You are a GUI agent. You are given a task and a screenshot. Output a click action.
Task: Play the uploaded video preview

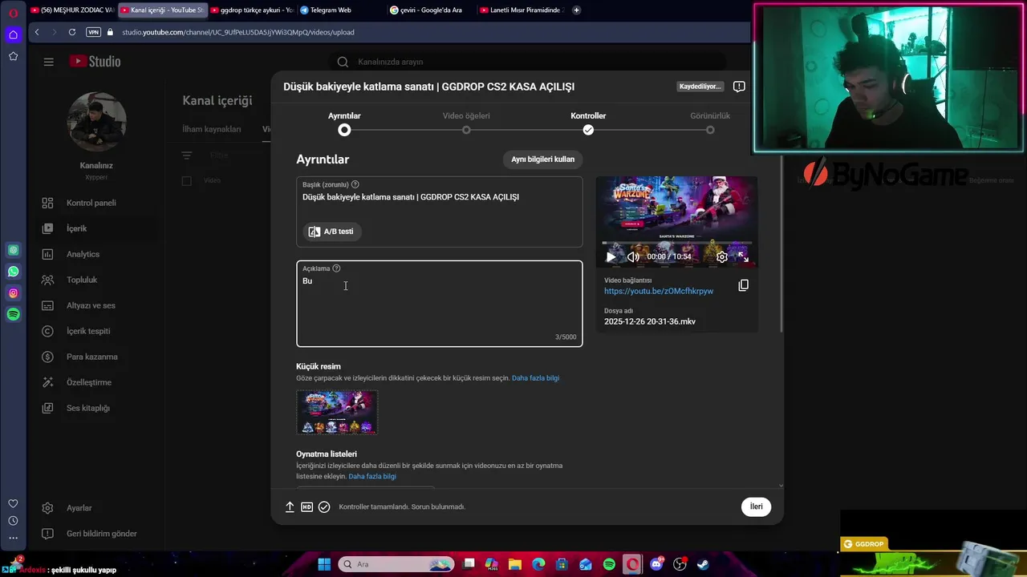pyautogui.click(x=611, y=257)
